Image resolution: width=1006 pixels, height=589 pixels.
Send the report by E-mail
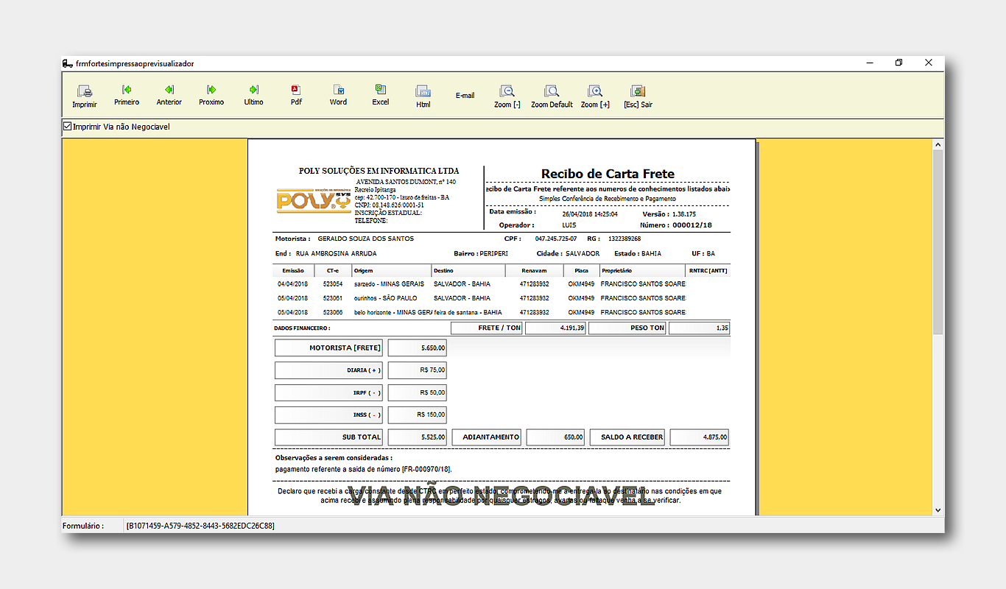465,96
